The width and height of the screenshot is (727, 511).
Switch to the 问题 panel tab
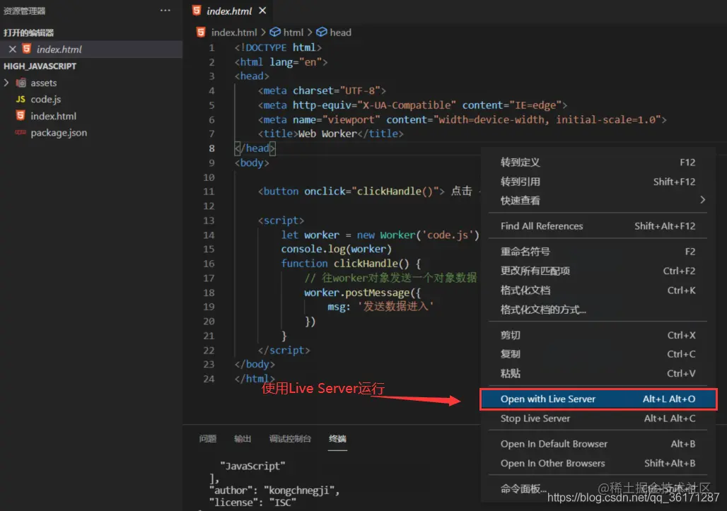point(208,439)
